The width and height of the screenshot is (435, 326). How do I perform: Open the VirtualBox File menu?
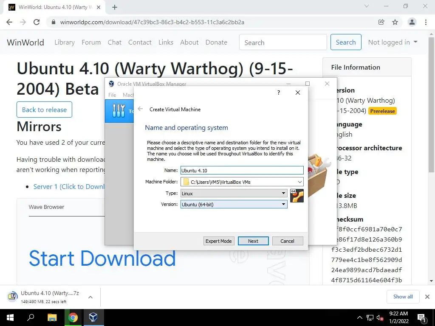[x=112, y=95]
